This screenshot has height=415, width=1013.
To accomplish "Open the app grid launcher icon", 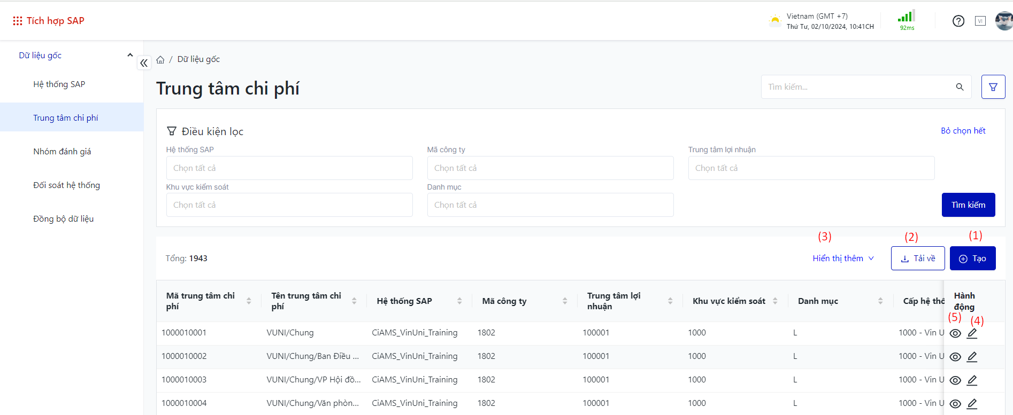I will pyautogui.click(x=18, y=21).
